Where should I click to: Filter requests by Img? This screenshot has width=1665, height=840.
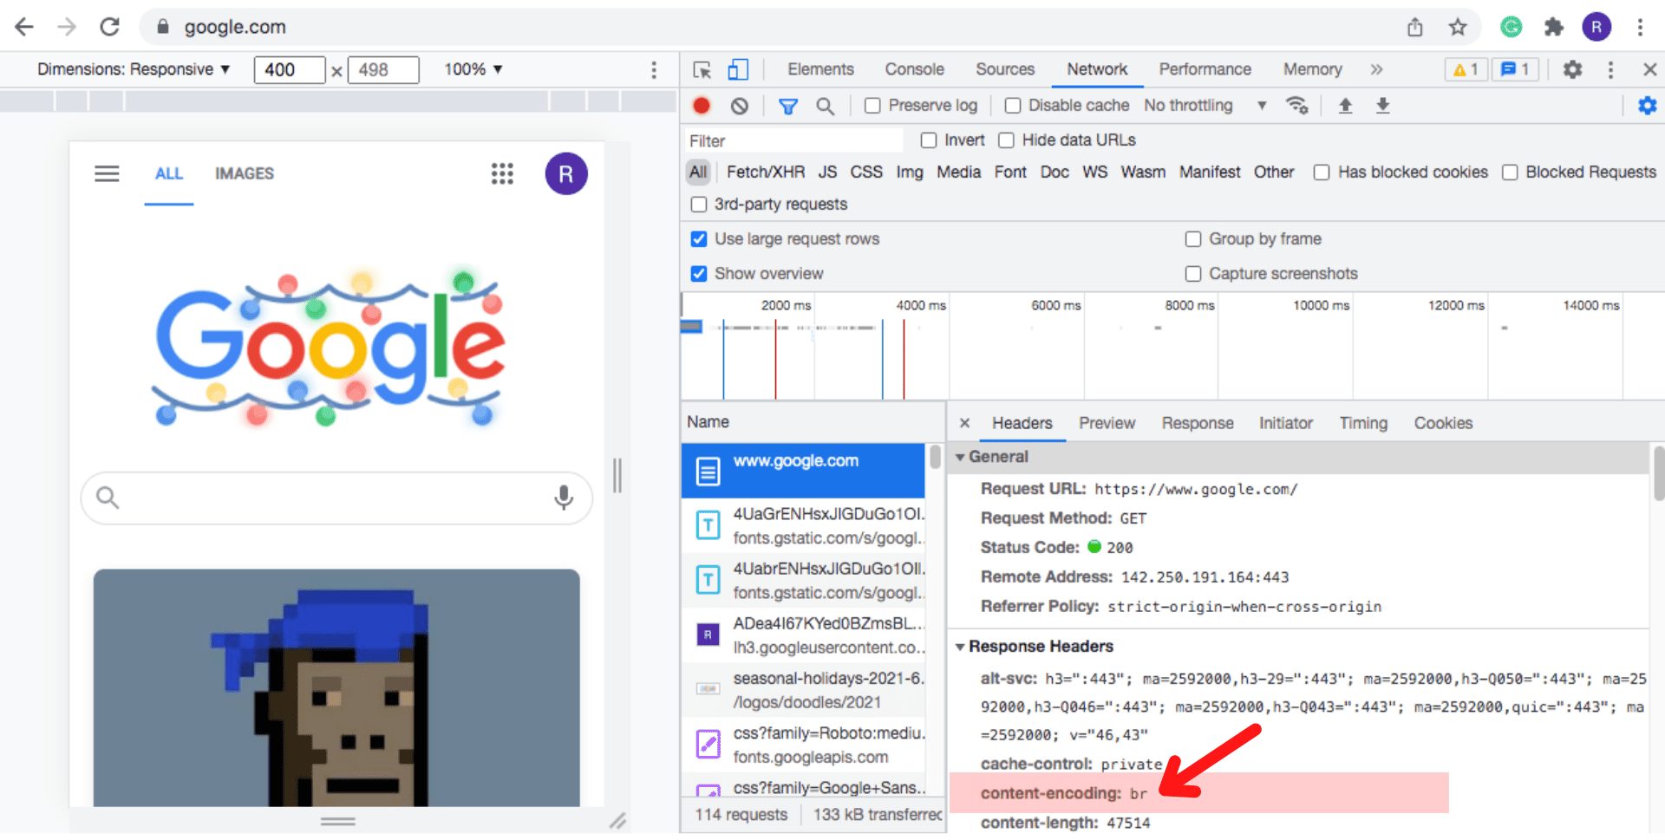pos(910,173)
